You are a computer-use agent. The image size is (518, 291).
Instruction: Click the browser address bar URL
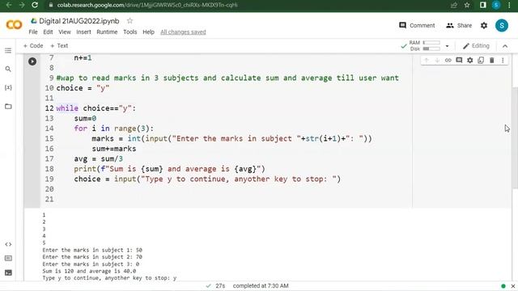pos(147,5)
